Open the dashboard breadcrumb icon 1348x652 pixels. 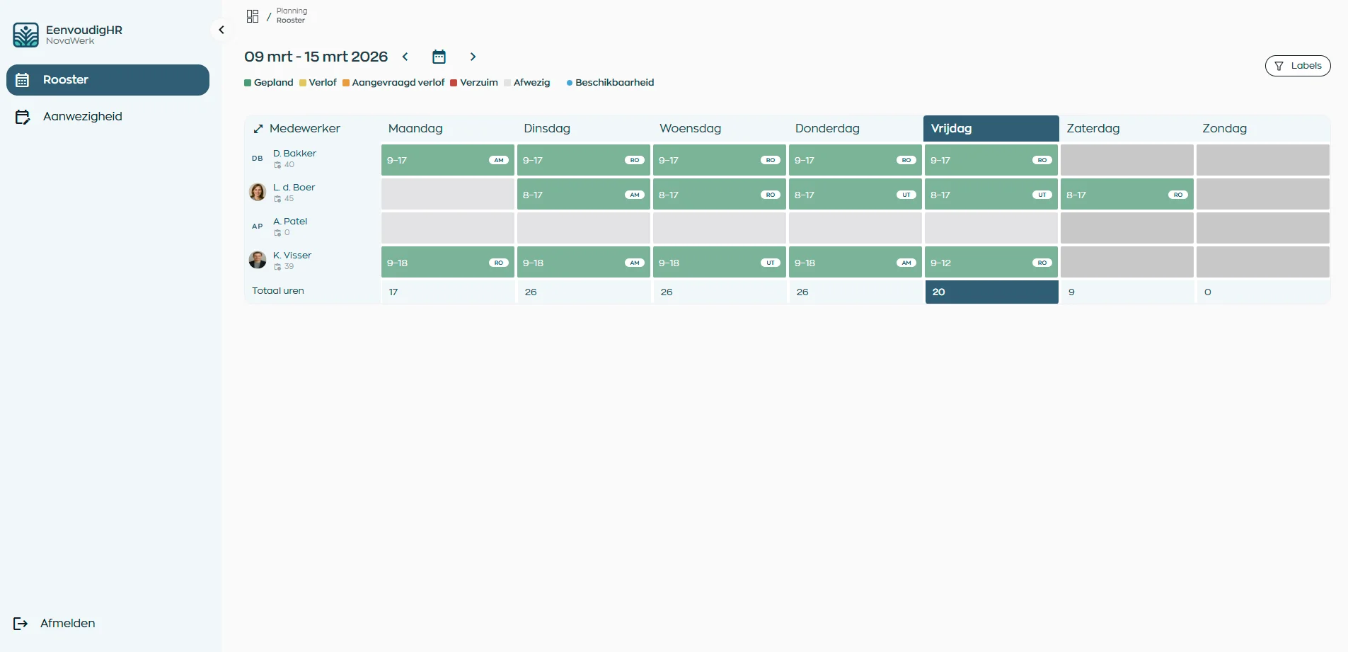tap(253, 16)
